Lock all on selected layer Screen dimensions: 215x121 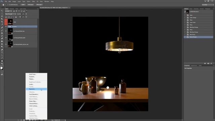coord(16,17)
